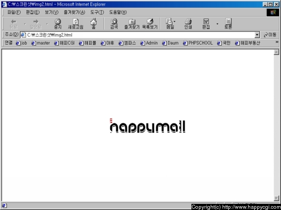Screen dimensions: 281x210
Task: Open the 도움말(H) menu
Action: (x=118, y=12)
